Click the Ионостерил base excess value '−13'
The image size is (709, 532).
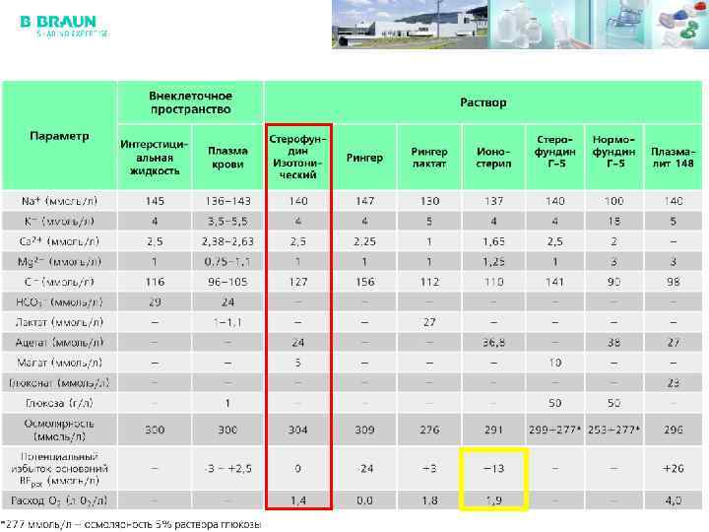(x=493, y=468)
